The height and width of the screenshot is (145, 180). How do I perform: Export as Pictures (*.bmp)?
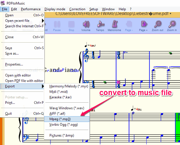pos(67,135)
